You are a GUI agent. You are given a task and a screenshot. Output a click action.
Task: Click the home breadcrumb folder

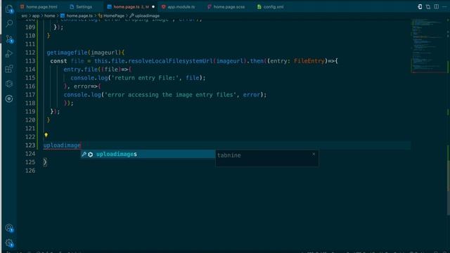click(x=49, y=15)
